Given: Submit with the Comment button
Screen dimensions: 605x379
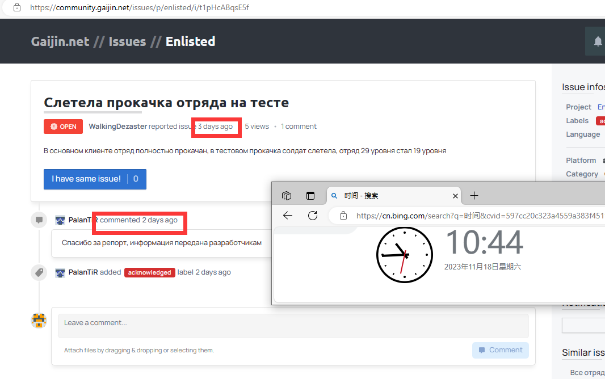Looking at the screenshot, I should (x=500, y=350).
